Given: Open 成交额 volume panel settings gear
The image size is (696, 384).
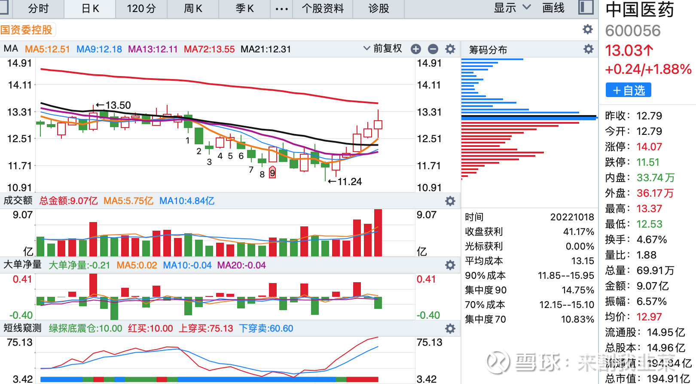Looking at the screenshot, I should pos(450,201).
